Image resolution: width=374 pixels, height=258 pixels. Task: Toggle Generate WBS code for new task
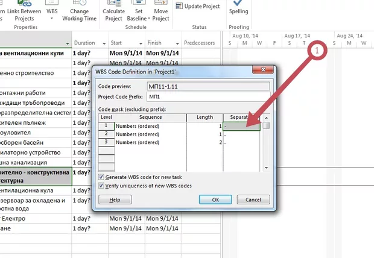[x=101, y=177]
